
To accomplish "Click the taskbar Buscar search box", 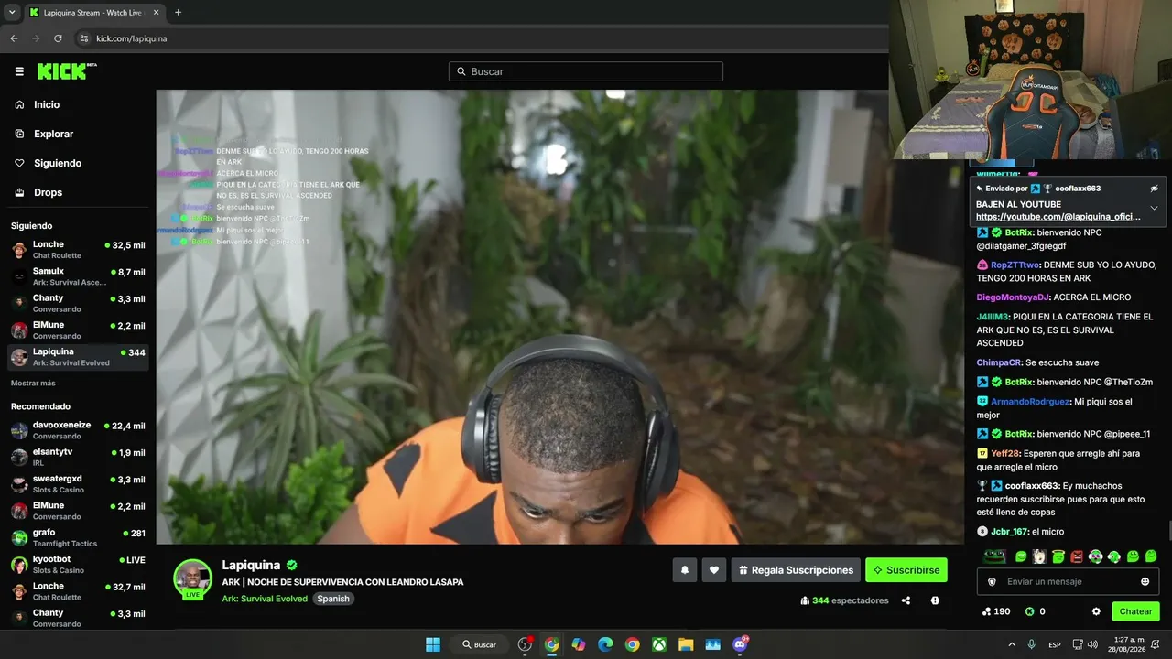I will [479, 644].
